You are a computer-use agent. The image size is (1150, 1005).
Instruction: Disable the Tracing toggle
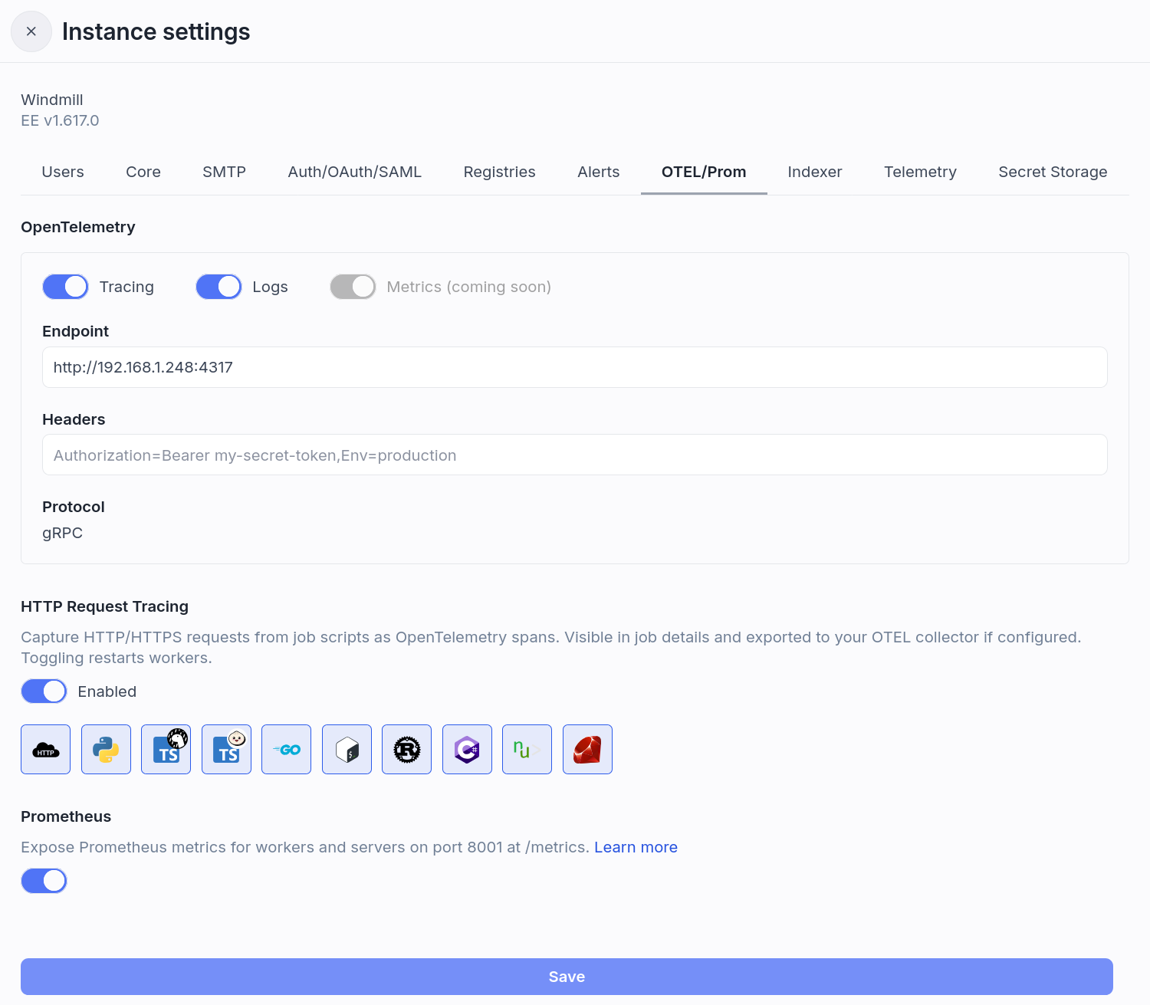(x=65, y=286)
